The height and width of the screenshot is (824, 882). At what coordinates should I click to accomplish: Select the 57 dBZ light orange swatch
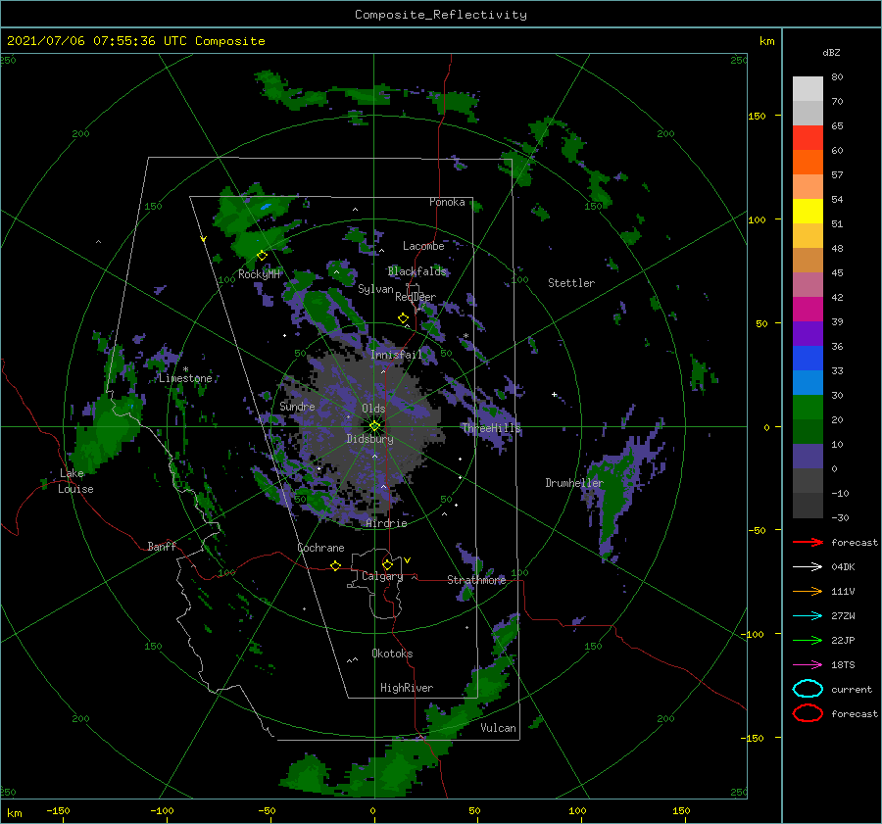click(808, 186)
